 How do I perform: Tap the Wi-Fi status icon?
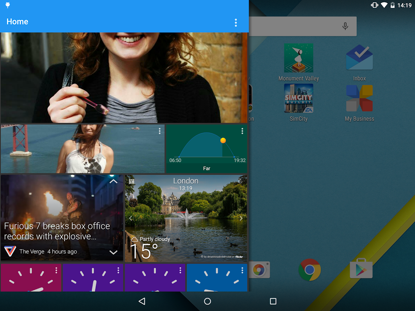coord(384,5)
